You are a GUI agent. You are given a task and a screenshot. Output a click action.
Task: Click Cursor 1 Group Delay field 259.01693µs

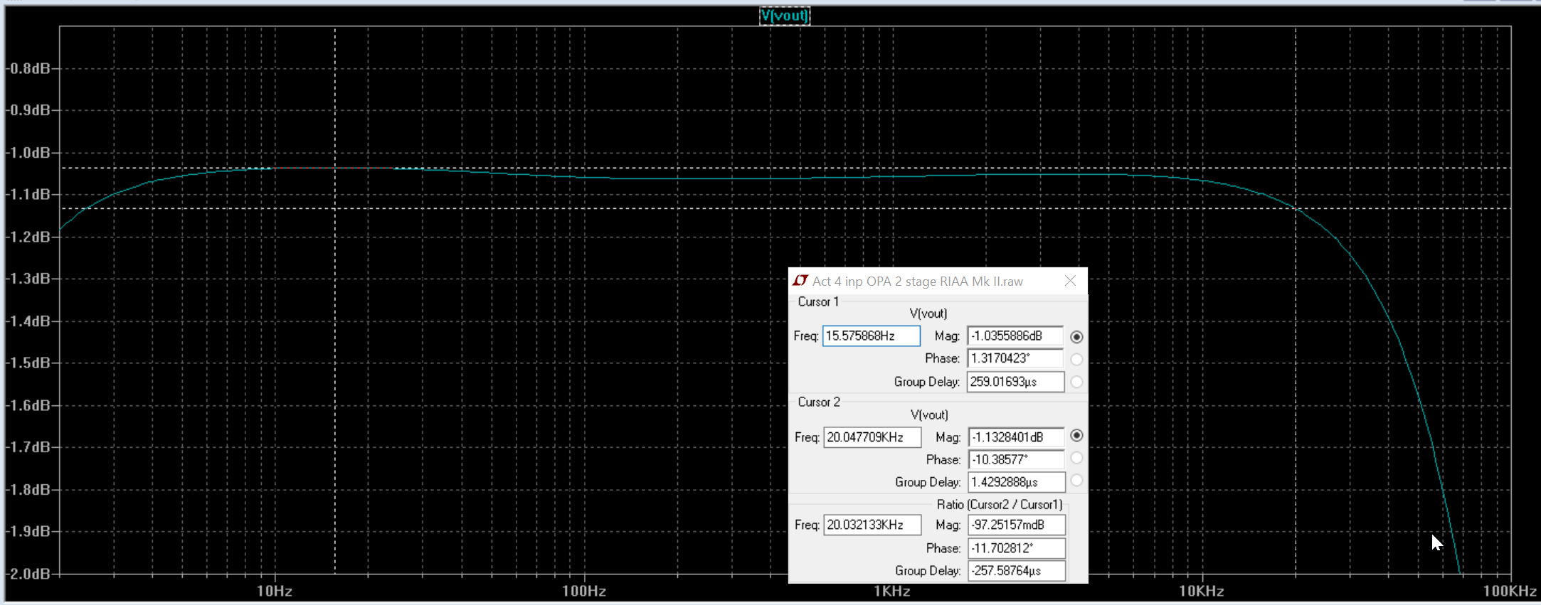click(1015, 382)
